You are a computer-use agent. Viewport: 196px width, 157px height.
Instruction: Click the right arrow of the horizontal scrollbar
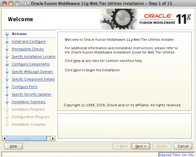53,139
